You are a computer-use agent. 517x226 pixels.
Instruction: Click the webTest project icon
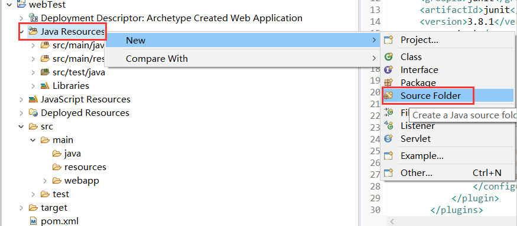21,4
